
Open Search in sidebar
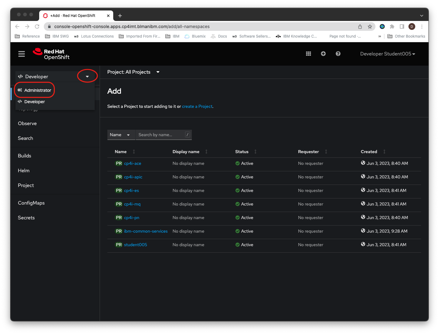point(25,138)
